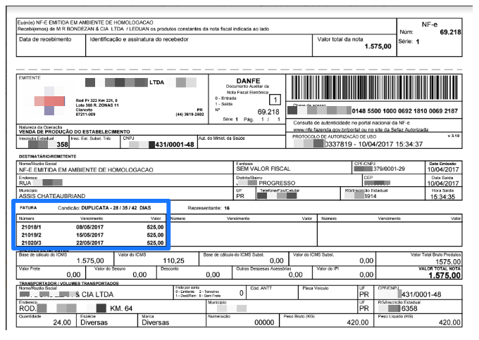The height and width of the screenshot is (340, 479).
Task: Click the Identificação e assinatura do recebedor field
Action: [199, 46]
